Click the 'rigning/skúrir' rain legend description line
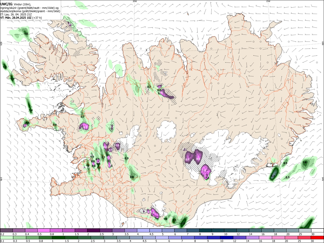The image size is (324, 243). [30, 8]
